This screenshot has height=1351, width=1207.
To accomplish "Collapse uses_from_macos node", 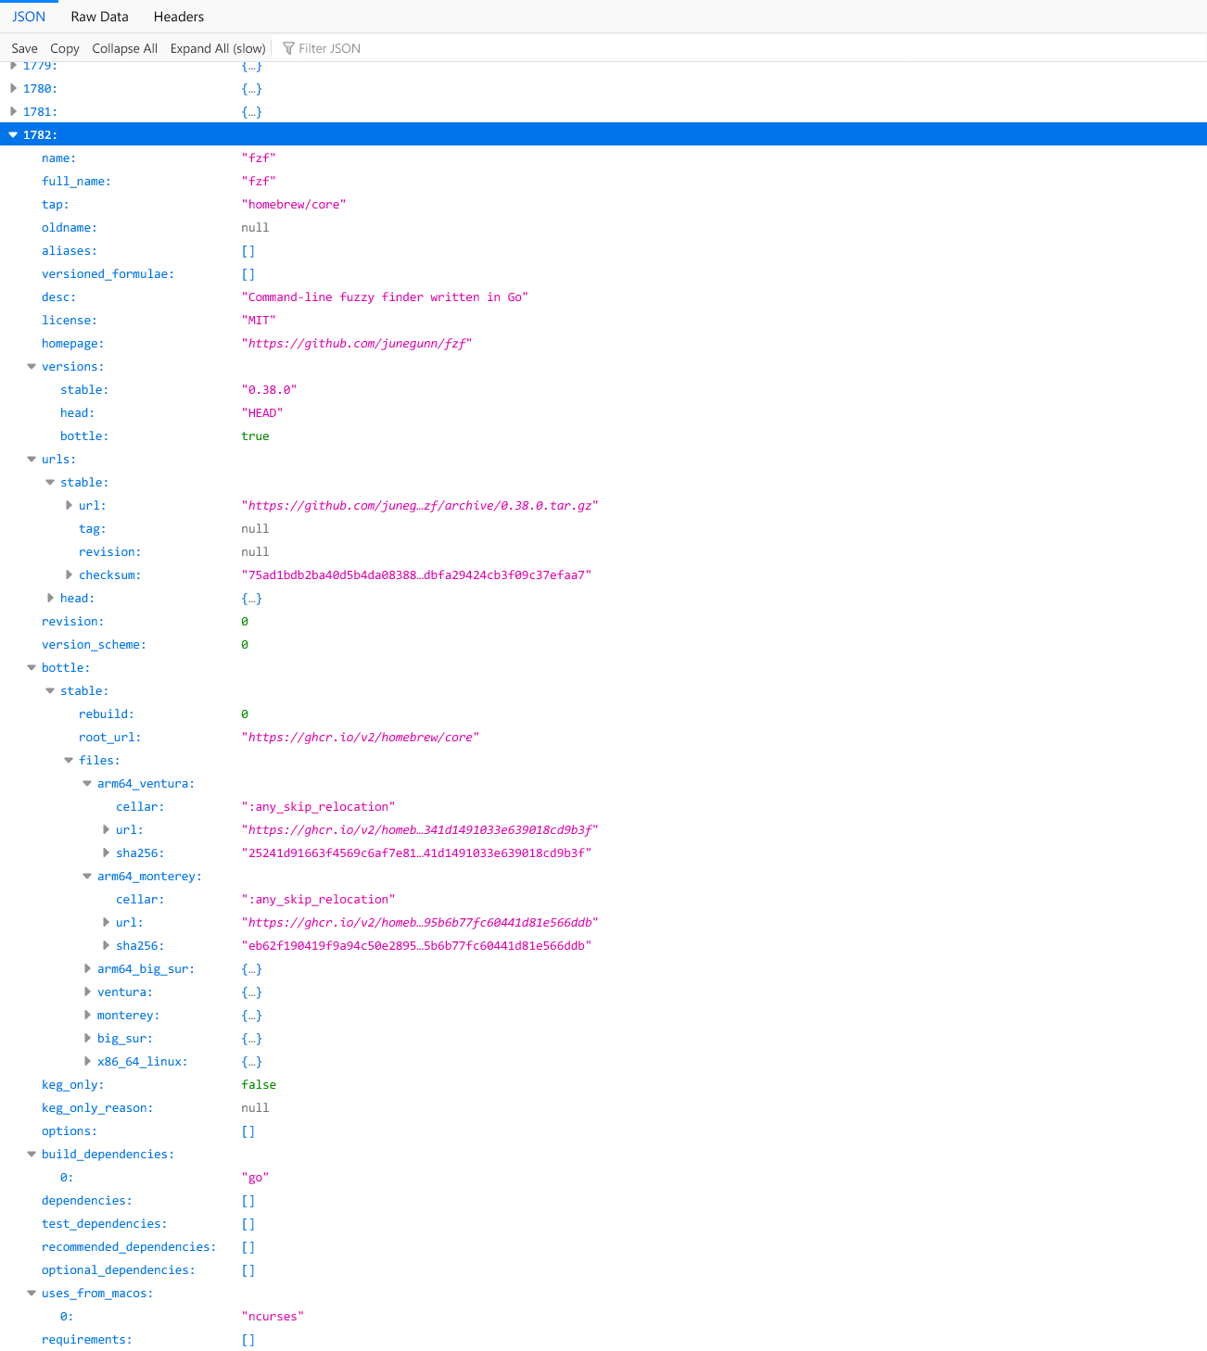I will point(32,1293).
